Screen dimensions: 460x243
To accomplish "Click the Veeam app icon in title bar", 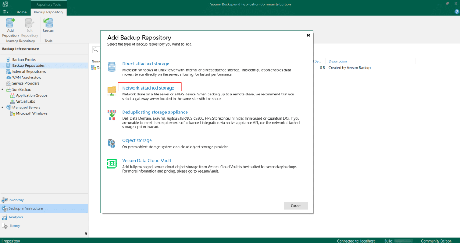I will [x=5, y=4].
